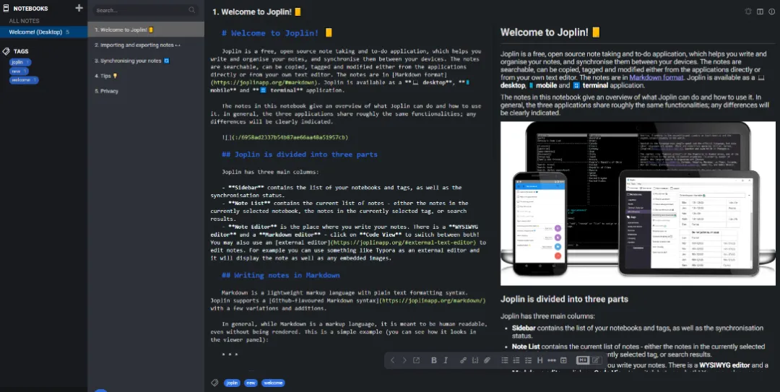Open note properties info icon

click(x=771, y=12)
